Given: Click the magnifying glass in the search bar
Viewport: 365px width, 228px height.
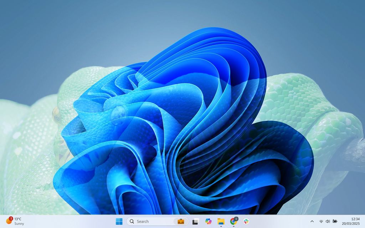Looking at the screenshot, I should click(131, 221).
